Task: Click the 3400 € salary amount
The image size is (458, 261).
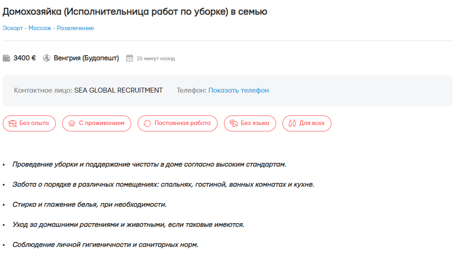Action: click(25, 58)
